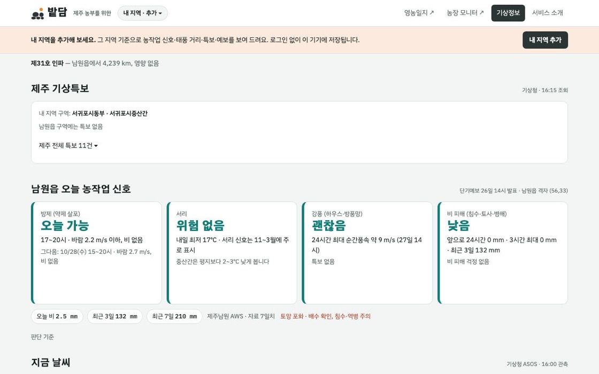The width and height of the screenshot is (599, 374).
Task: Click the 최근 3일 132 mm chip
Action: 115,316
